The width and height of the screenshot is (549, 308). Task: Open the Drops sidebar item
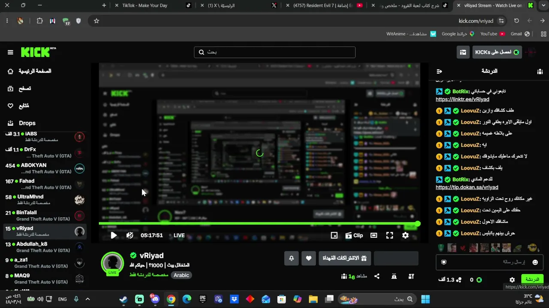pyautogui.click(x=21, y=123)
